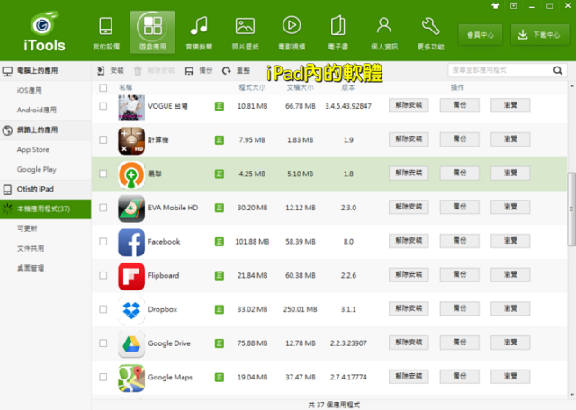Image resolution: width=576 pixels, height=410 pixels.
Task: Check the calculator row checkbox
Action: 103,140
